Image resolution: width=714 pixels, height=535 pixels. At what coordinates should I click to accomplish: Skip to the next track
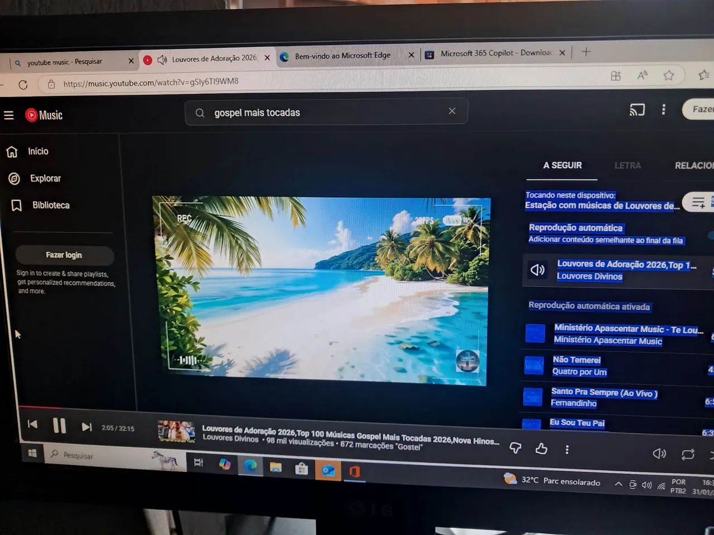point(86,426)
